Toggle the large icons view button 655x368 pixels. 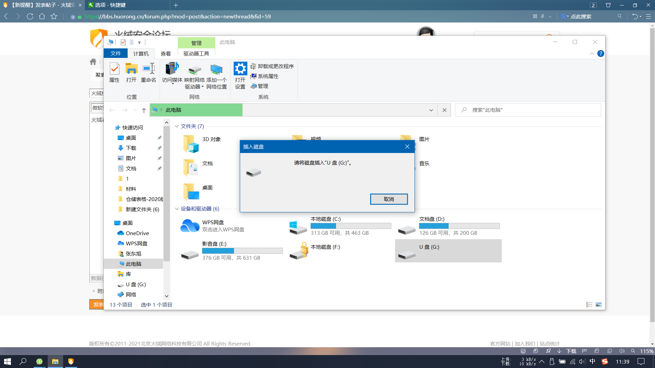click(599, 305)
